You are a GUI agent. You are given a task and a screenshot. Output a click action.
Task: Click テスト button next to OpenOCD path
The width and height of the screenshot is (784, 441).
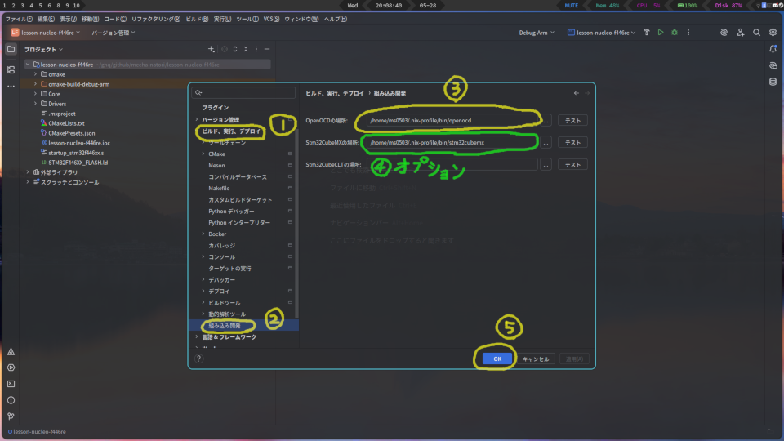(x=573, y=121)
